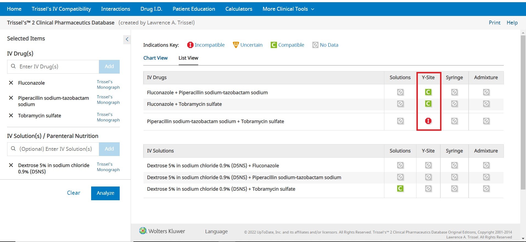Click the IV drug search magnifier icon
Viewport: 526px width, 242px height.
[x=13, y=66]
